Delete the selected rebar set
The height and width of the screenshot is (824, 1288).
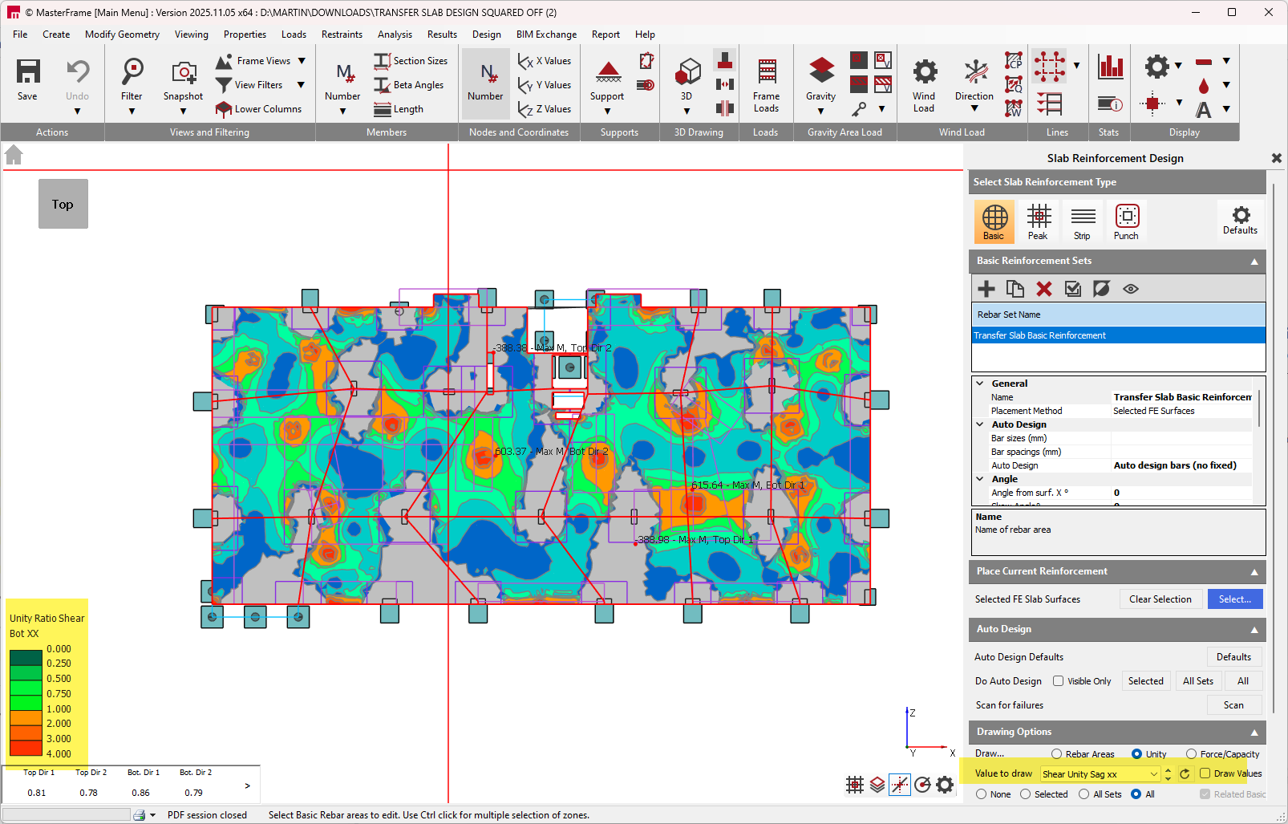tap(1044, 289)
